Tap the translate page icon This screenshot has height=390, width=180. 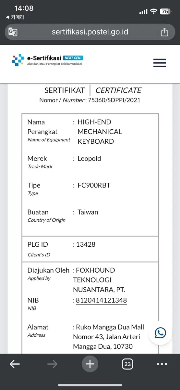(13, 32)
